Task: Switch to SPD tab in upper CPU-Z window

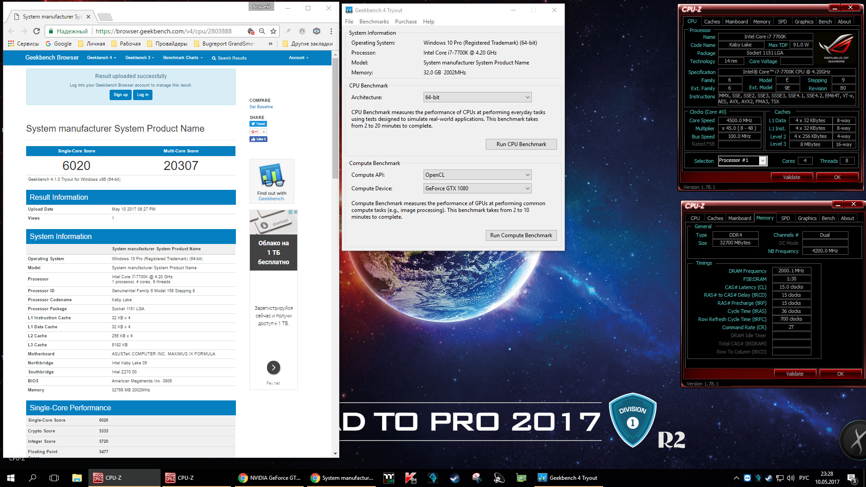Action: tap(783, 22)
